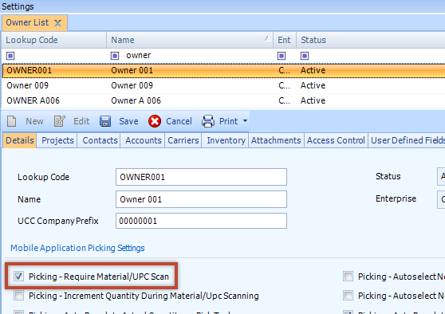Toggle the first Picking - Autoselect checkbox on the right

click(348, 276)
